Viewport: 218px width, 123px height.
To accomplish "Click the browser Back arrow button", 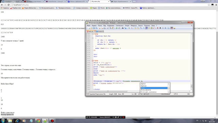I will click(2, 5).
